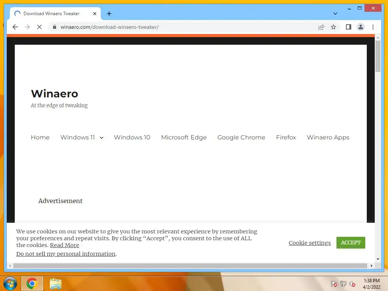Screen dimensions: 388x291
Task: Share this page using the share icon
Action: pos(321,27)
